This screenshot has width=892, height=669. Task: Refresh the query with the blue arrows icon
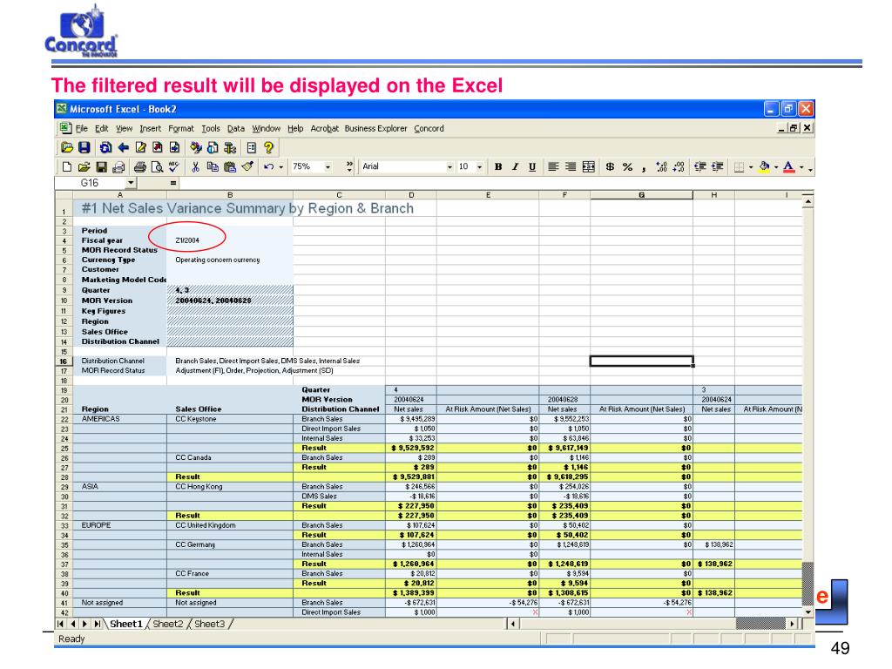(x=105, y=148)
